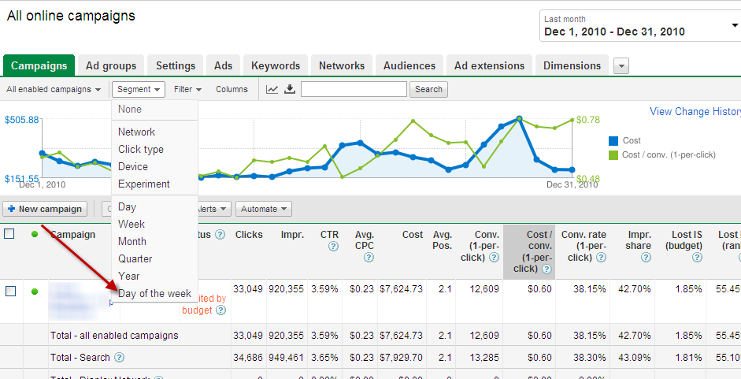The height and width of the screenshot is (379, 741).
Task: Click the Search button
Action: pos(428,89)
